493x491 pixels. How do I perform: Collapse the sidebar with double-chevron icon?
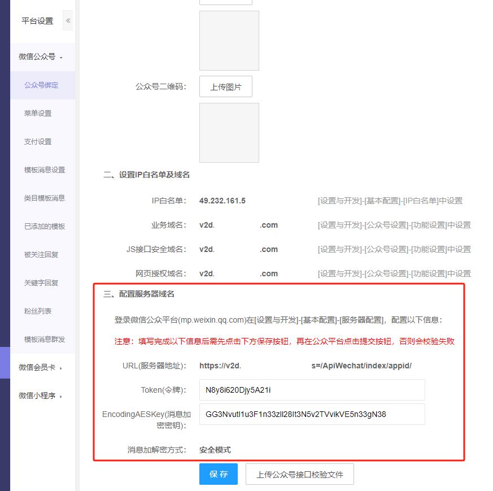click(x=68, y=21)
